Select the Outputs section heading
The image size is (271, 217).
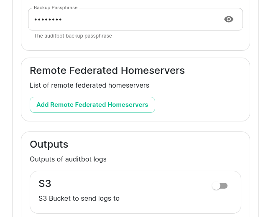49,144
